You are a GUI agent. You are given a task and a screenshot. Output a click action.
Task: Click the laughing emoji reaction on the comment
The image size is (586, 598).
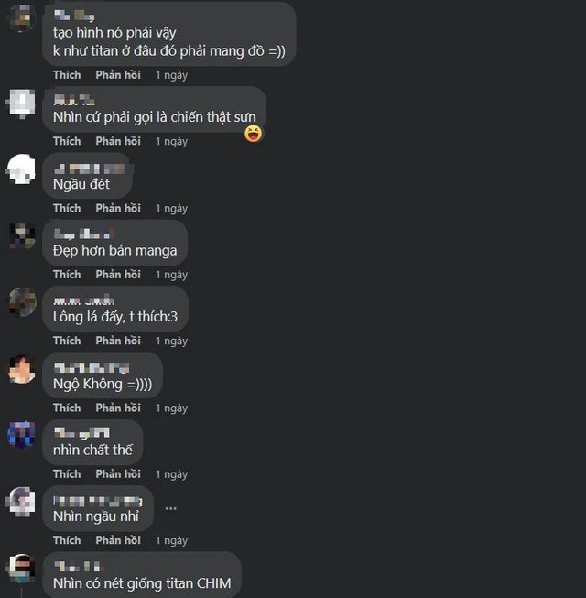tap(253, 134)
